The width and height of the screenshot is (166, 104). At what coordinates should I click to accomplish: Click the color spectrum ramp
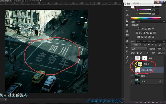146,18
